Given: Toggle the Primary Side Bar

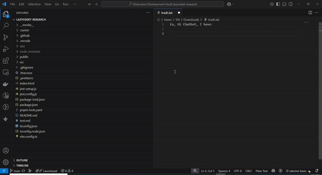Looking at the screenshot, I should coord(278,4).
